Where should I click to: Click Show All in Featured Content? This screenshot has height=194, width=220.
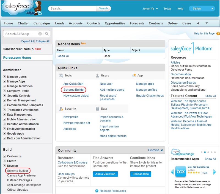(211, 96)
